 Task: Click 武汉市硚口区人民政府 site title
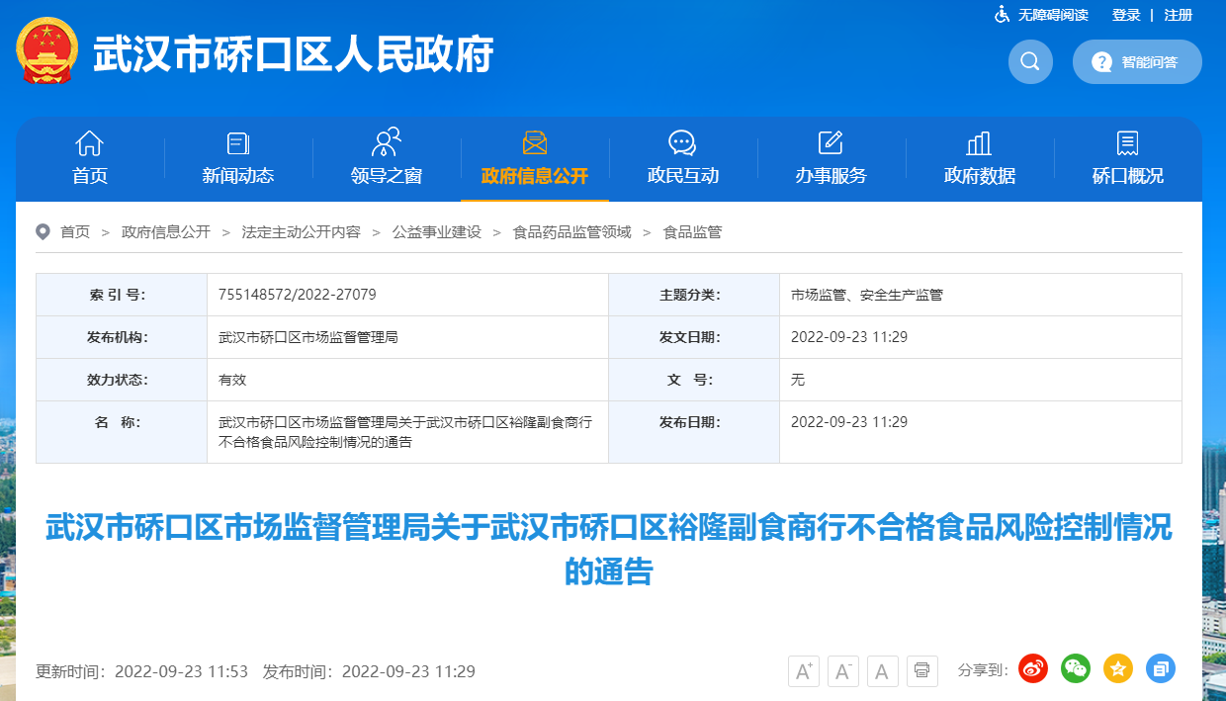pos(293,55)
